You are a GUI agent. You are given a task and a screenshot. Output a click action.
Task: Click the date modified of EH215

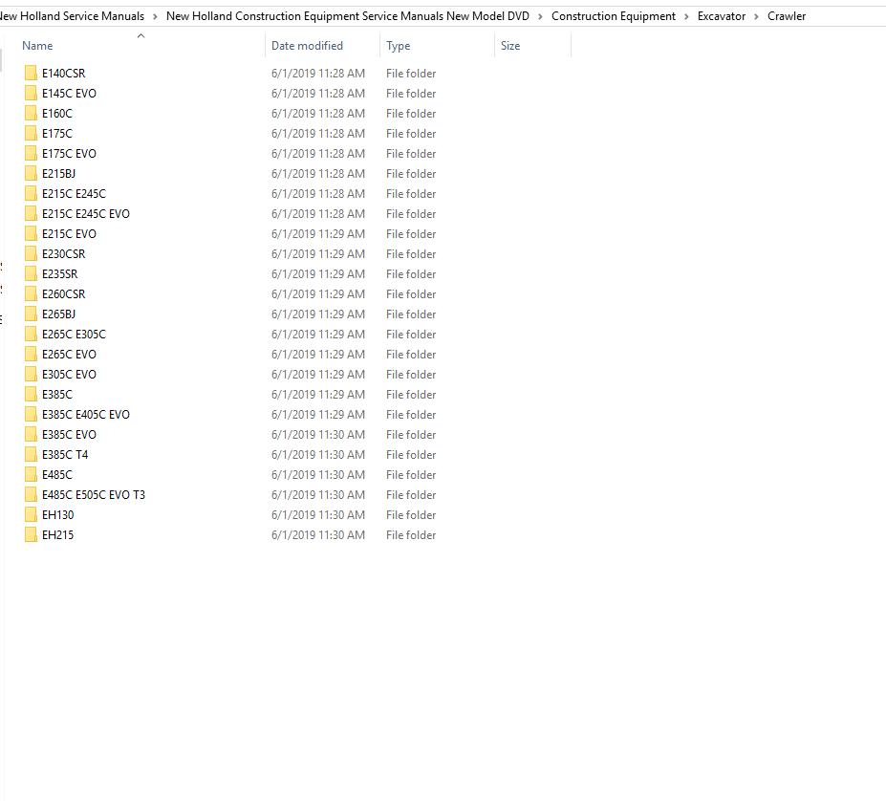point(318,534)
